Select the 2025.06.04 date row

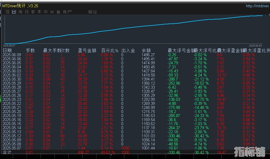pyautogui.click(x=12, y=67)
